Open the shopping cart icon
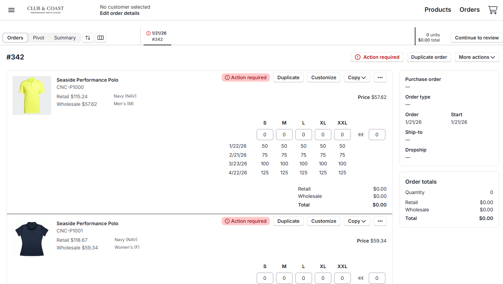Image resolution: width=503 pixels, height=284 pixels. (x=493, y=10)
